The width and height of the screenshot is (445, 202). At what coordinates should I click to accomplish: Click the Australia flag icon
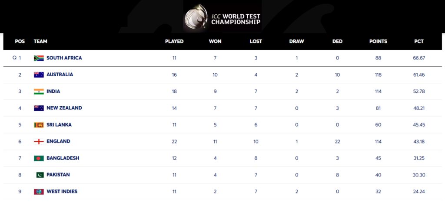(39, 75)
